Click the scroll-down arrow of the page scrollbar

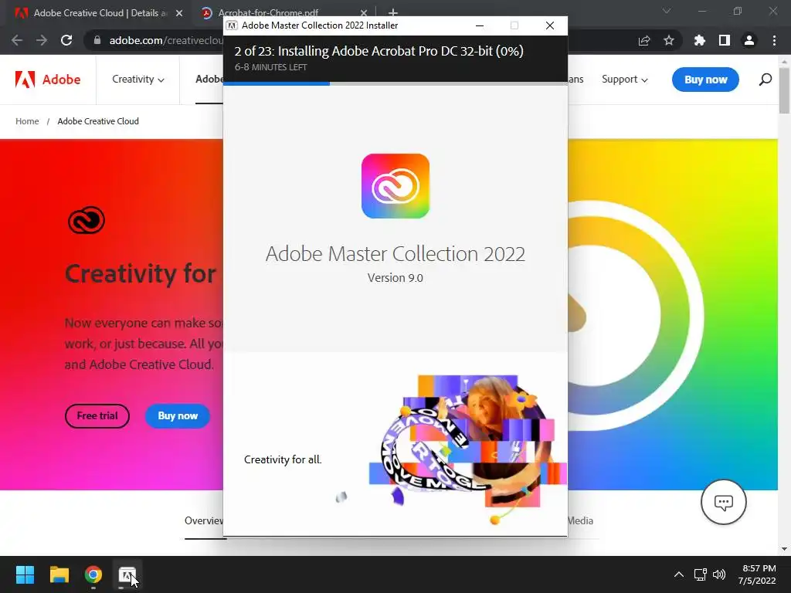(x=785, y=549)
